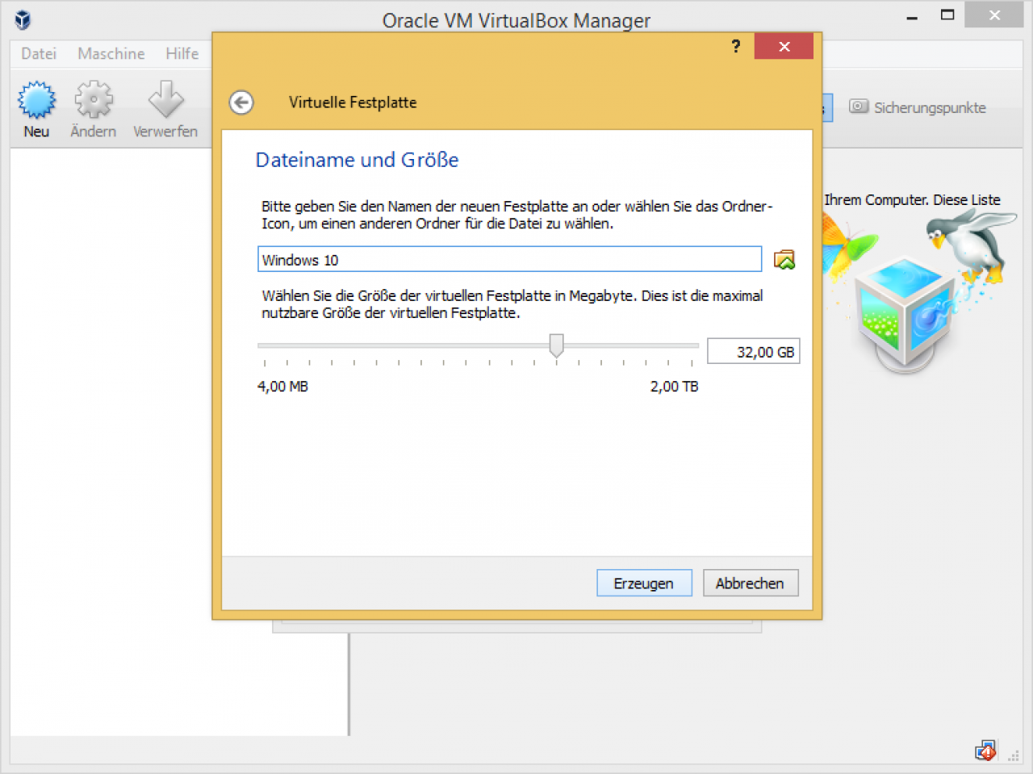Click the Erzeugen button
The width and height of the screenshot is (1033, 774).
[x=644, y=583]
